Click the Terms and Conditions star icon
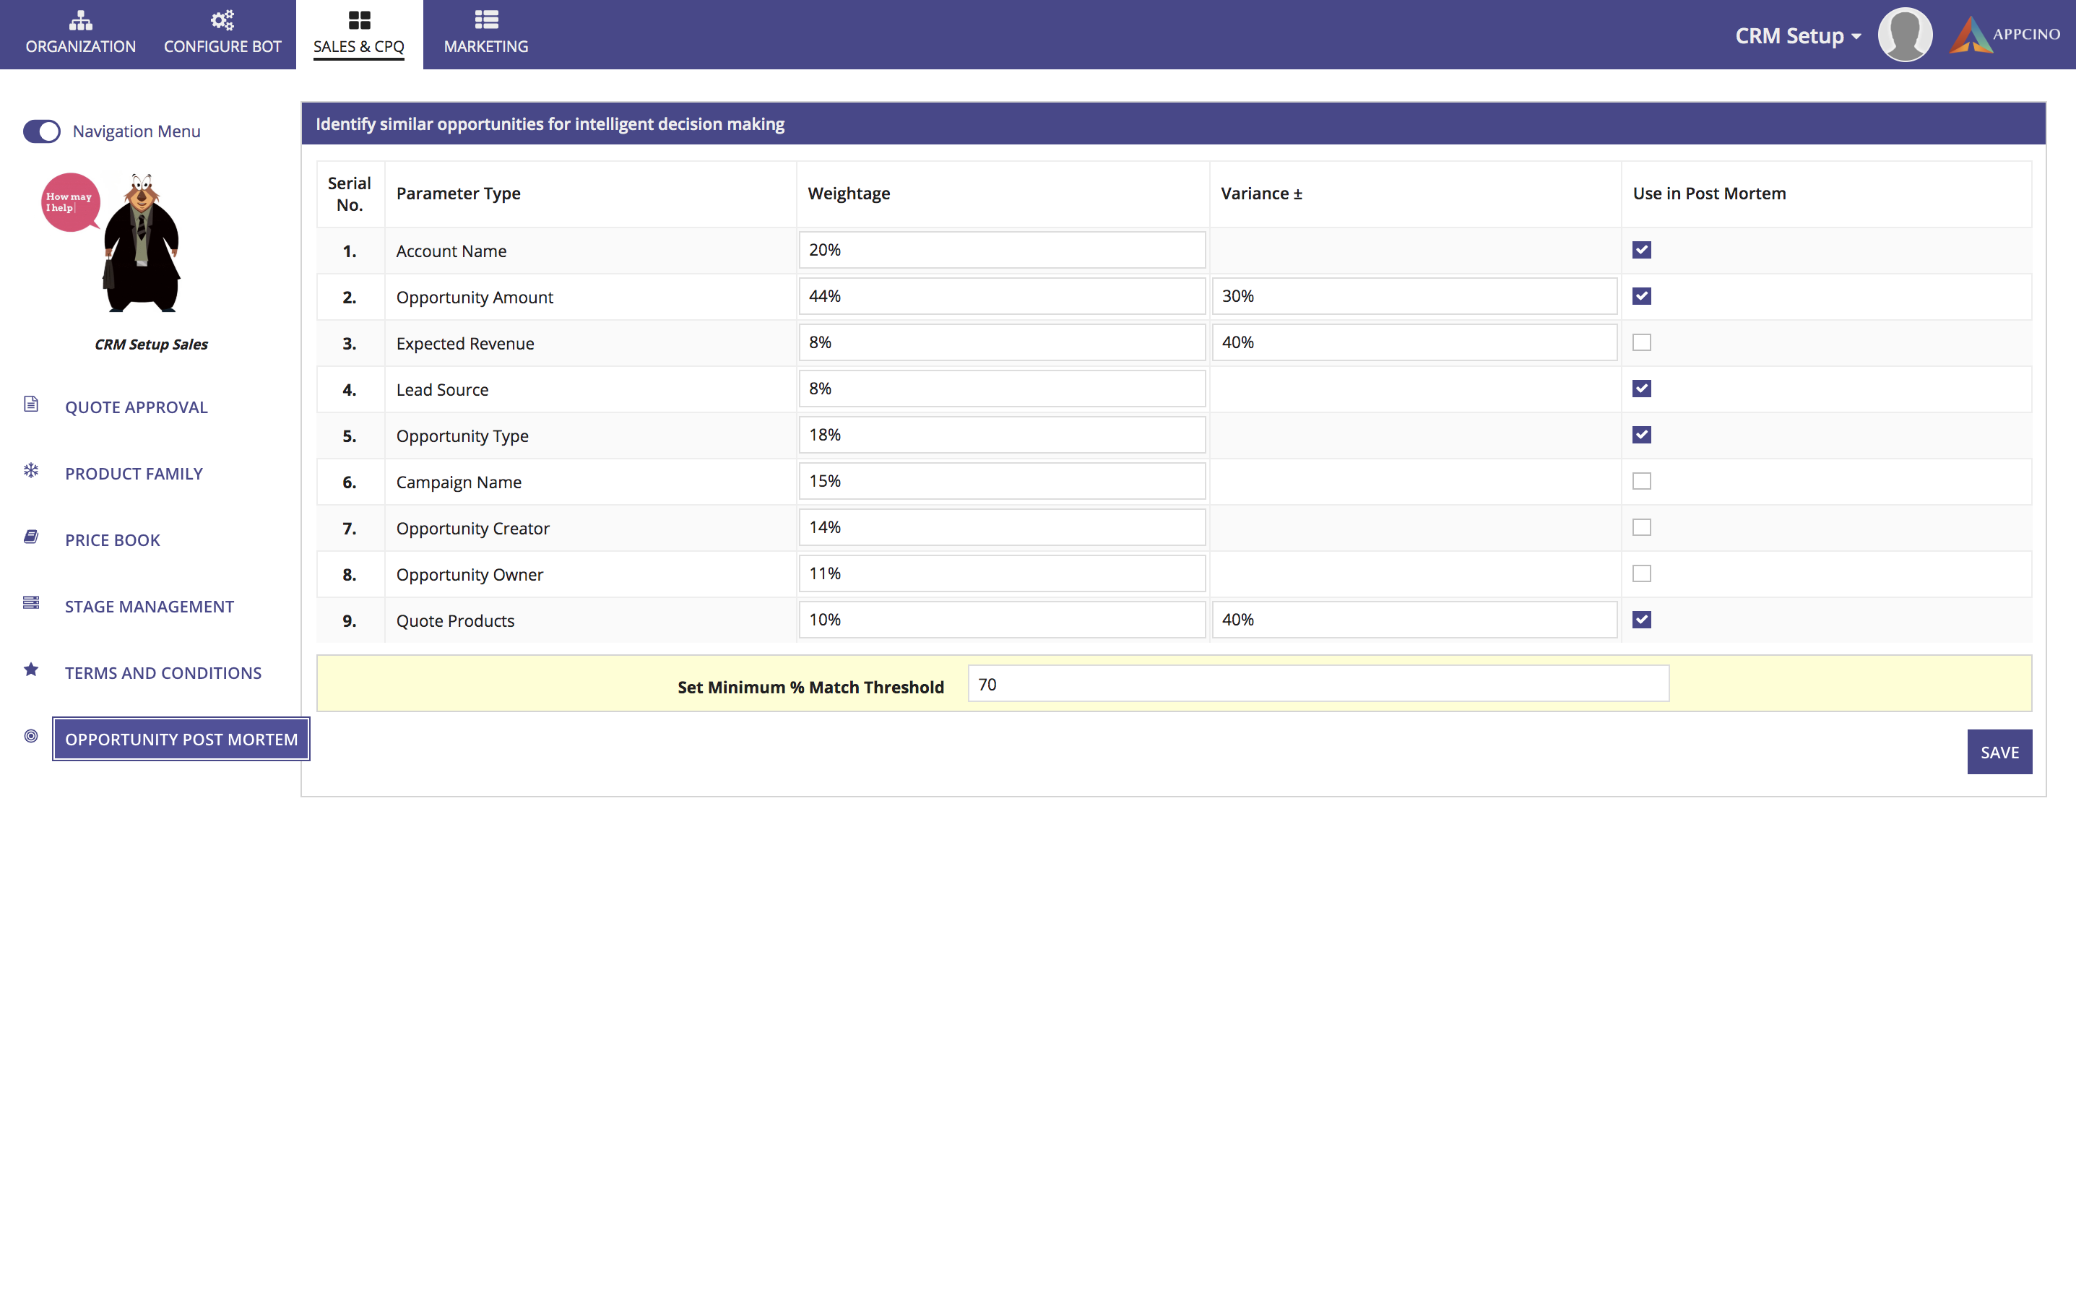The height and width of the screenshot is (1300, 2076). tap(30, 669)
